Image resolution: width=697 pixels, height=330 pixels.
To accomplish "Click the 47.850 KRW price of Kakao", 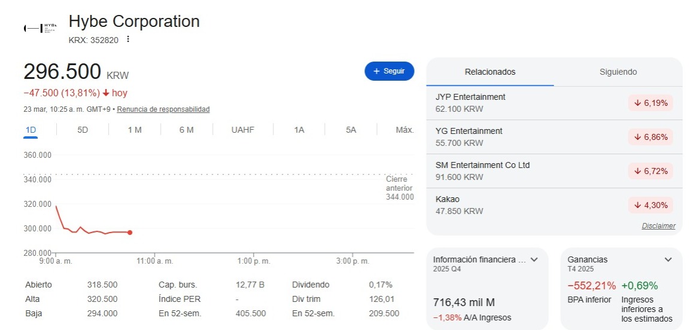I will tap(459, 211).
